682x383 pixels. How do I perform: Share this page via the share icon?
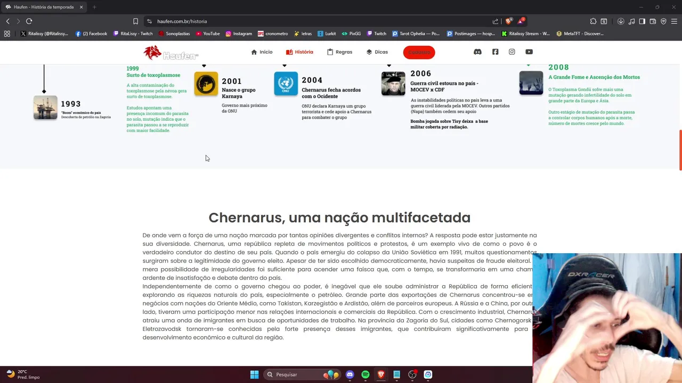pos(495,21)
